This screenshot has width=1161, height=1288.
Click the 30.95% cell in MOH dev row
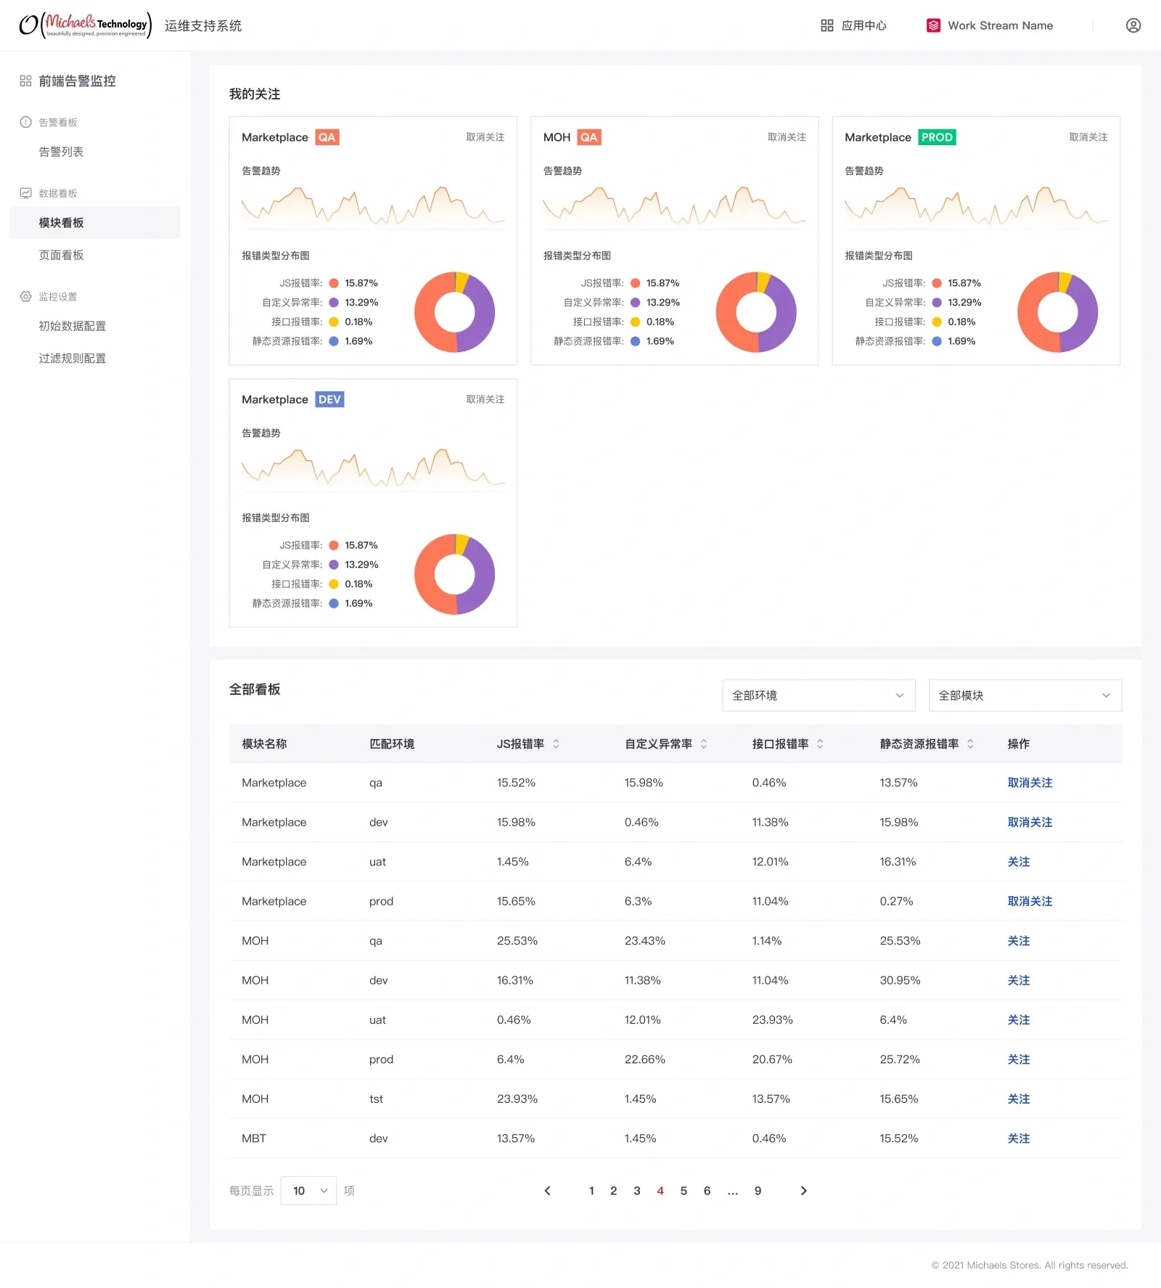tap(900, 980)
